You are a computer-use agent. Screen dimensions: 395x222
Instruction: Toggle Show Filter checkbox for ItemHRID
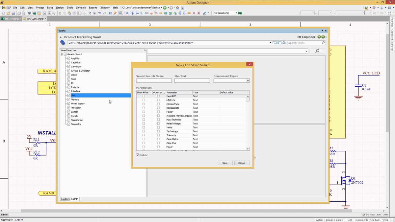(144, 96)
